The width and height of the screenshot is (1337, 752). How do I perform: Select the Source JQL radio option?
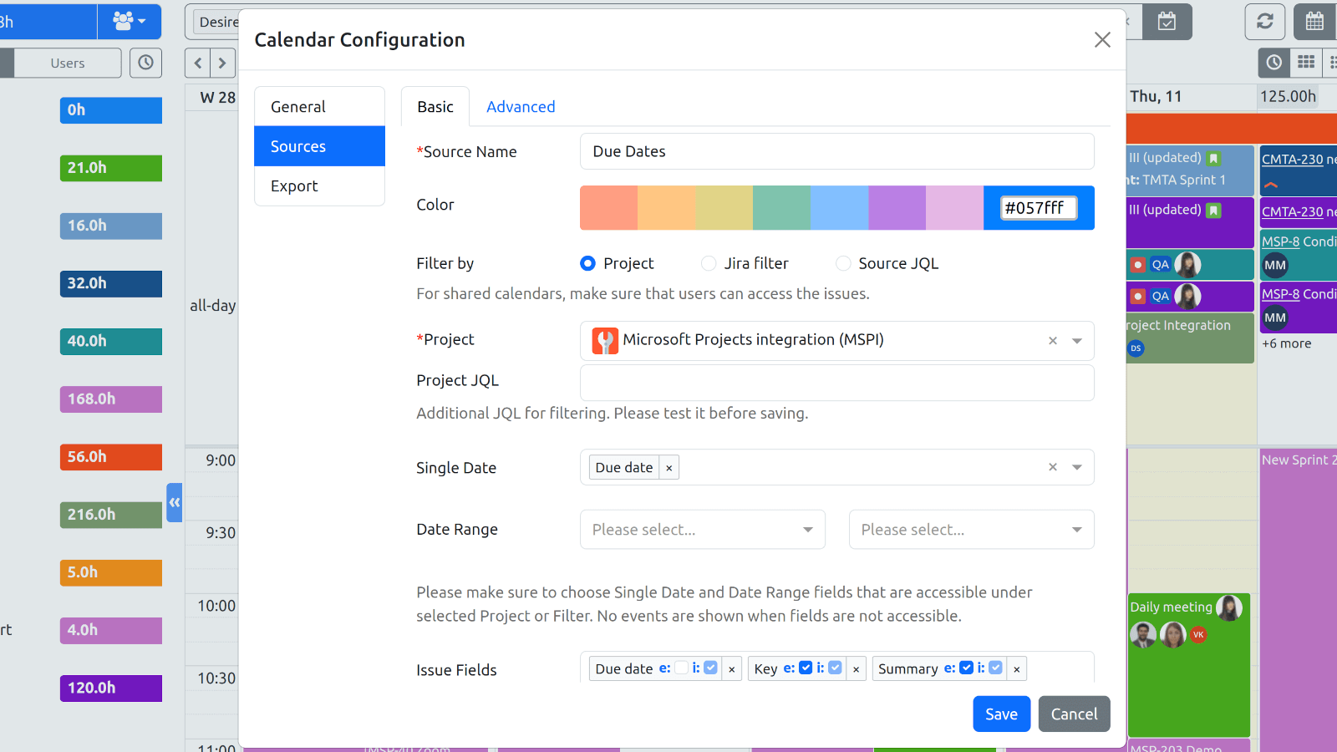click(843, 263)
